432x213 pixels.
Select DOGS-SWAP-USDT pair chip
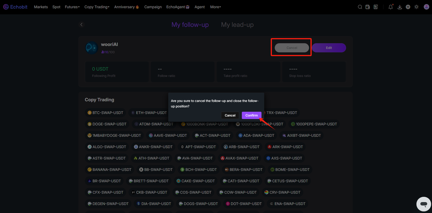click(x=198, y=204)
